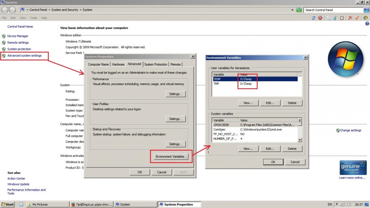Open the File menu
Screen dimensions: 370x208
click(4, 18)
